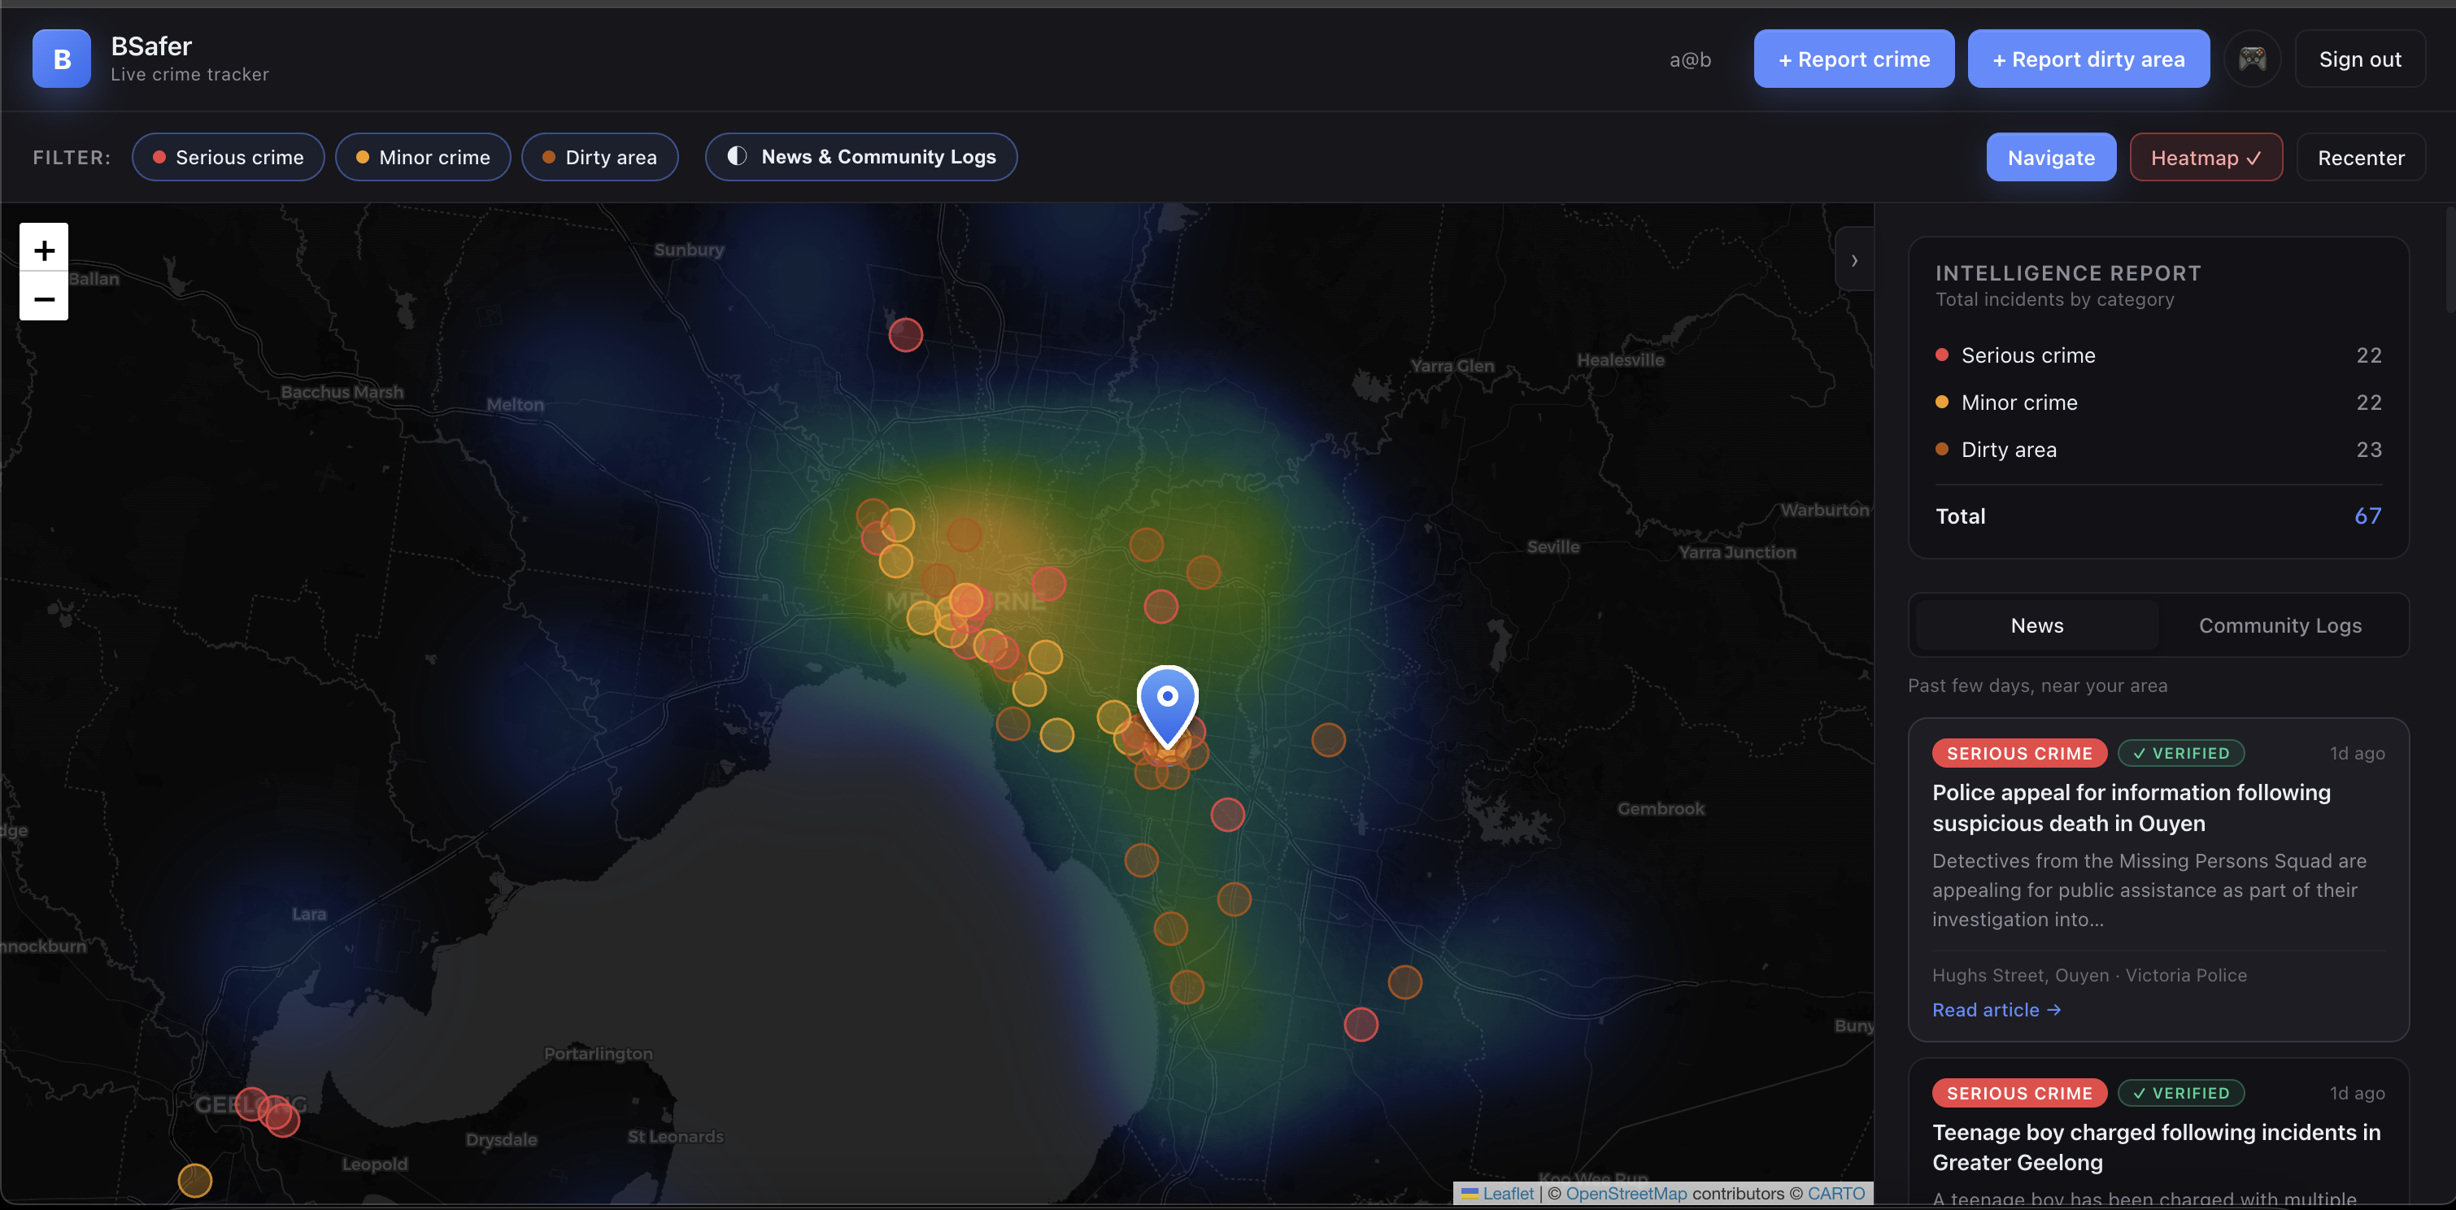Zoom in the map with plus button
This screenshot has height=1210, width=2456.
44,250
